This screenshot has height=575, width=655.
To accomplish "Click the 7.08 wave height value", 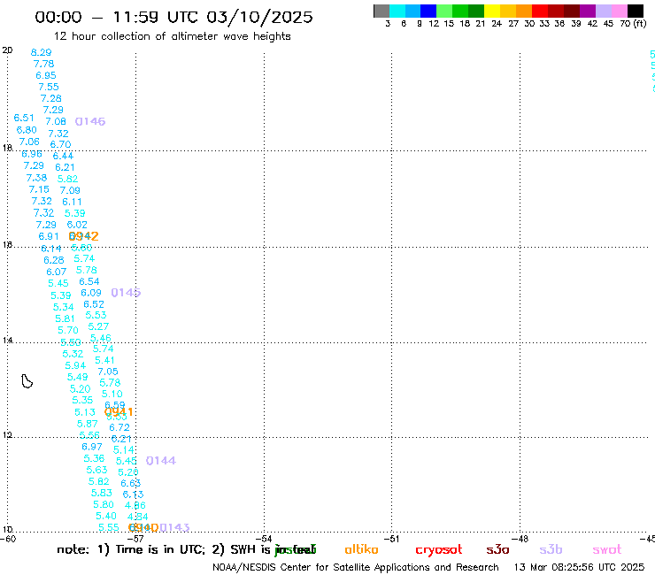I will point(56,121).
